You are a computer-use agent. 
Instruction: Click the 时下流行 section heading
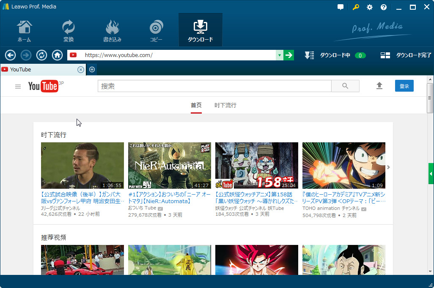tap(54, 135)
